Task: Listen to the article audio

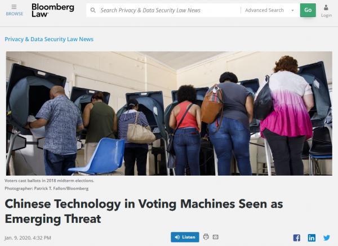Action: pyautogui.click(x=185, y=237)
